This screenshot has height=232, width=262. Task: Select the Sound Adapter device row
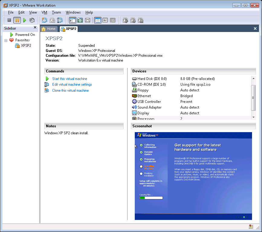[191, 107]
